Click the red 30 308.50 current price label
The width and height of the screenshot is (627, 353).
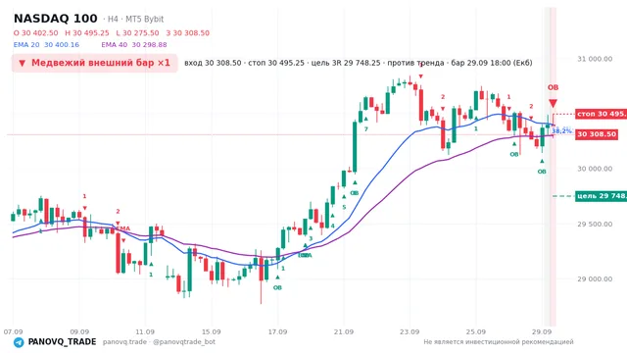coord(597,134)
